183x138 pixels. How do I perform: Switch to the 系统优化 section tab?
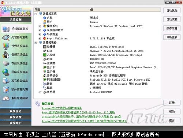[16, 111]
